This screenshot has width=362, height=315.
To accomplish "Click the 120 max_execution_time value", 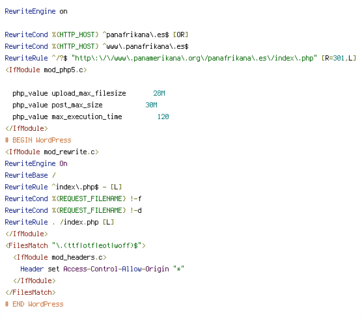I will coord(163,116).
